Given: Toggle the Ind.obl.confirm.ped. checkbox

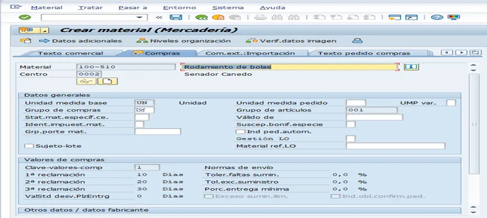Looking at the screenshot, I should (x=335, y=196).
